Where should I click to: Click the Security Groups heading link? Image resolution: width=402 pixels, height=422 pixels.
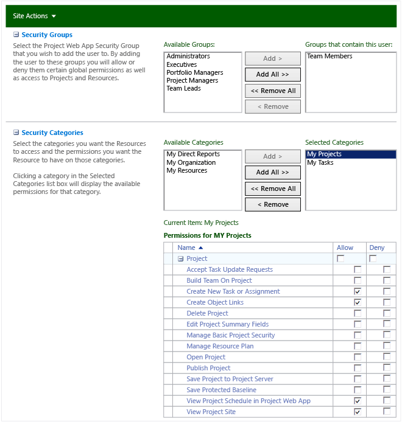pos(47,35)
